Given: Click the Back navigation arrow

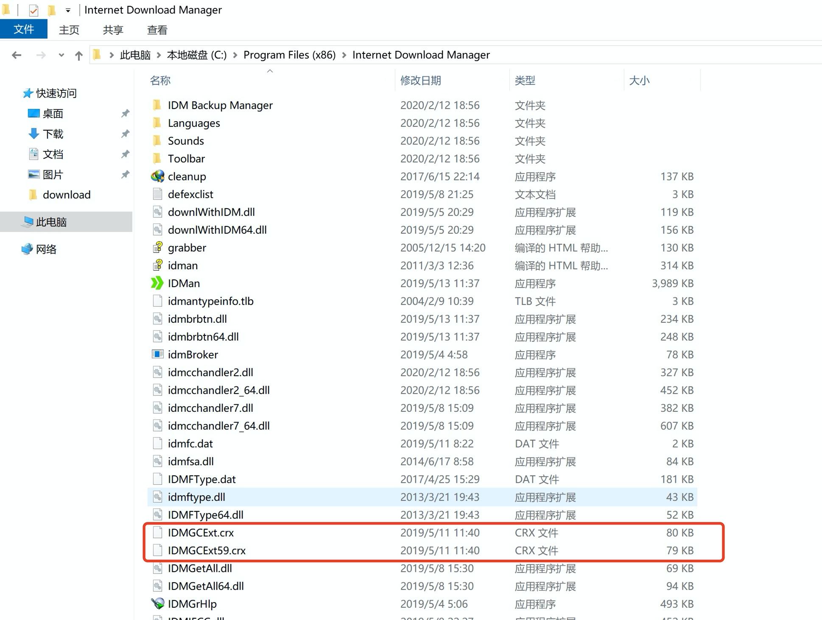Looking at the screenshot, I should (x=17, y=55).
